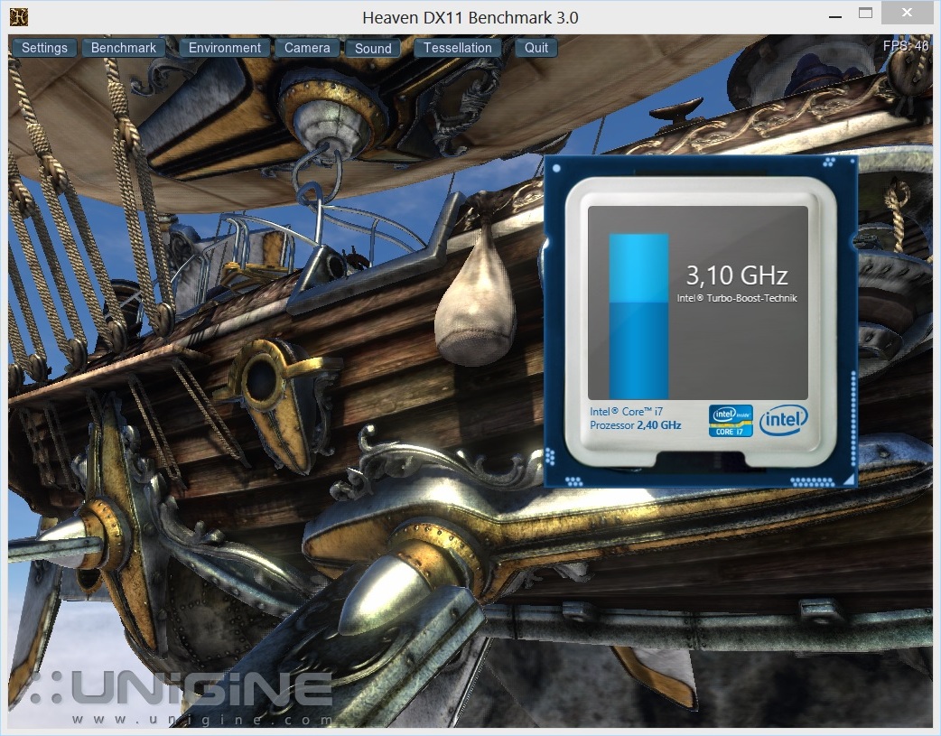Click the FPS counter readout
941x736 pixels.
pos(906,46)
